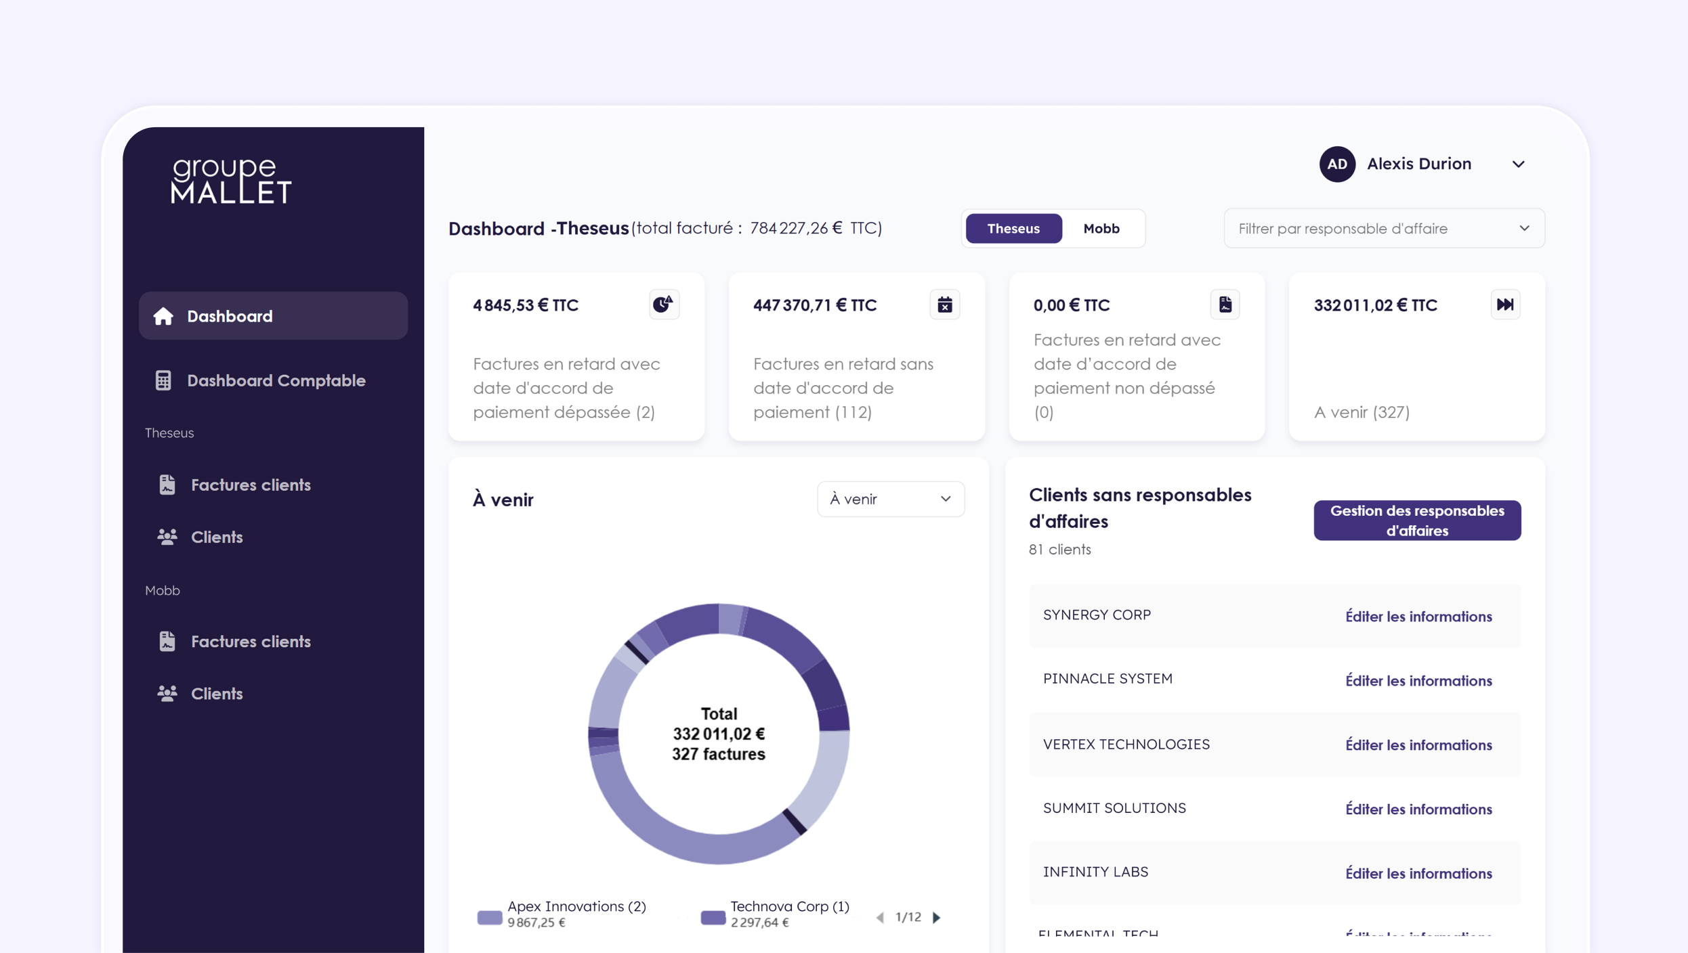Click the invoice document icon on the 0,00 € card
Viewport: 1688px width, 953px height.
tap(1225, 305)
